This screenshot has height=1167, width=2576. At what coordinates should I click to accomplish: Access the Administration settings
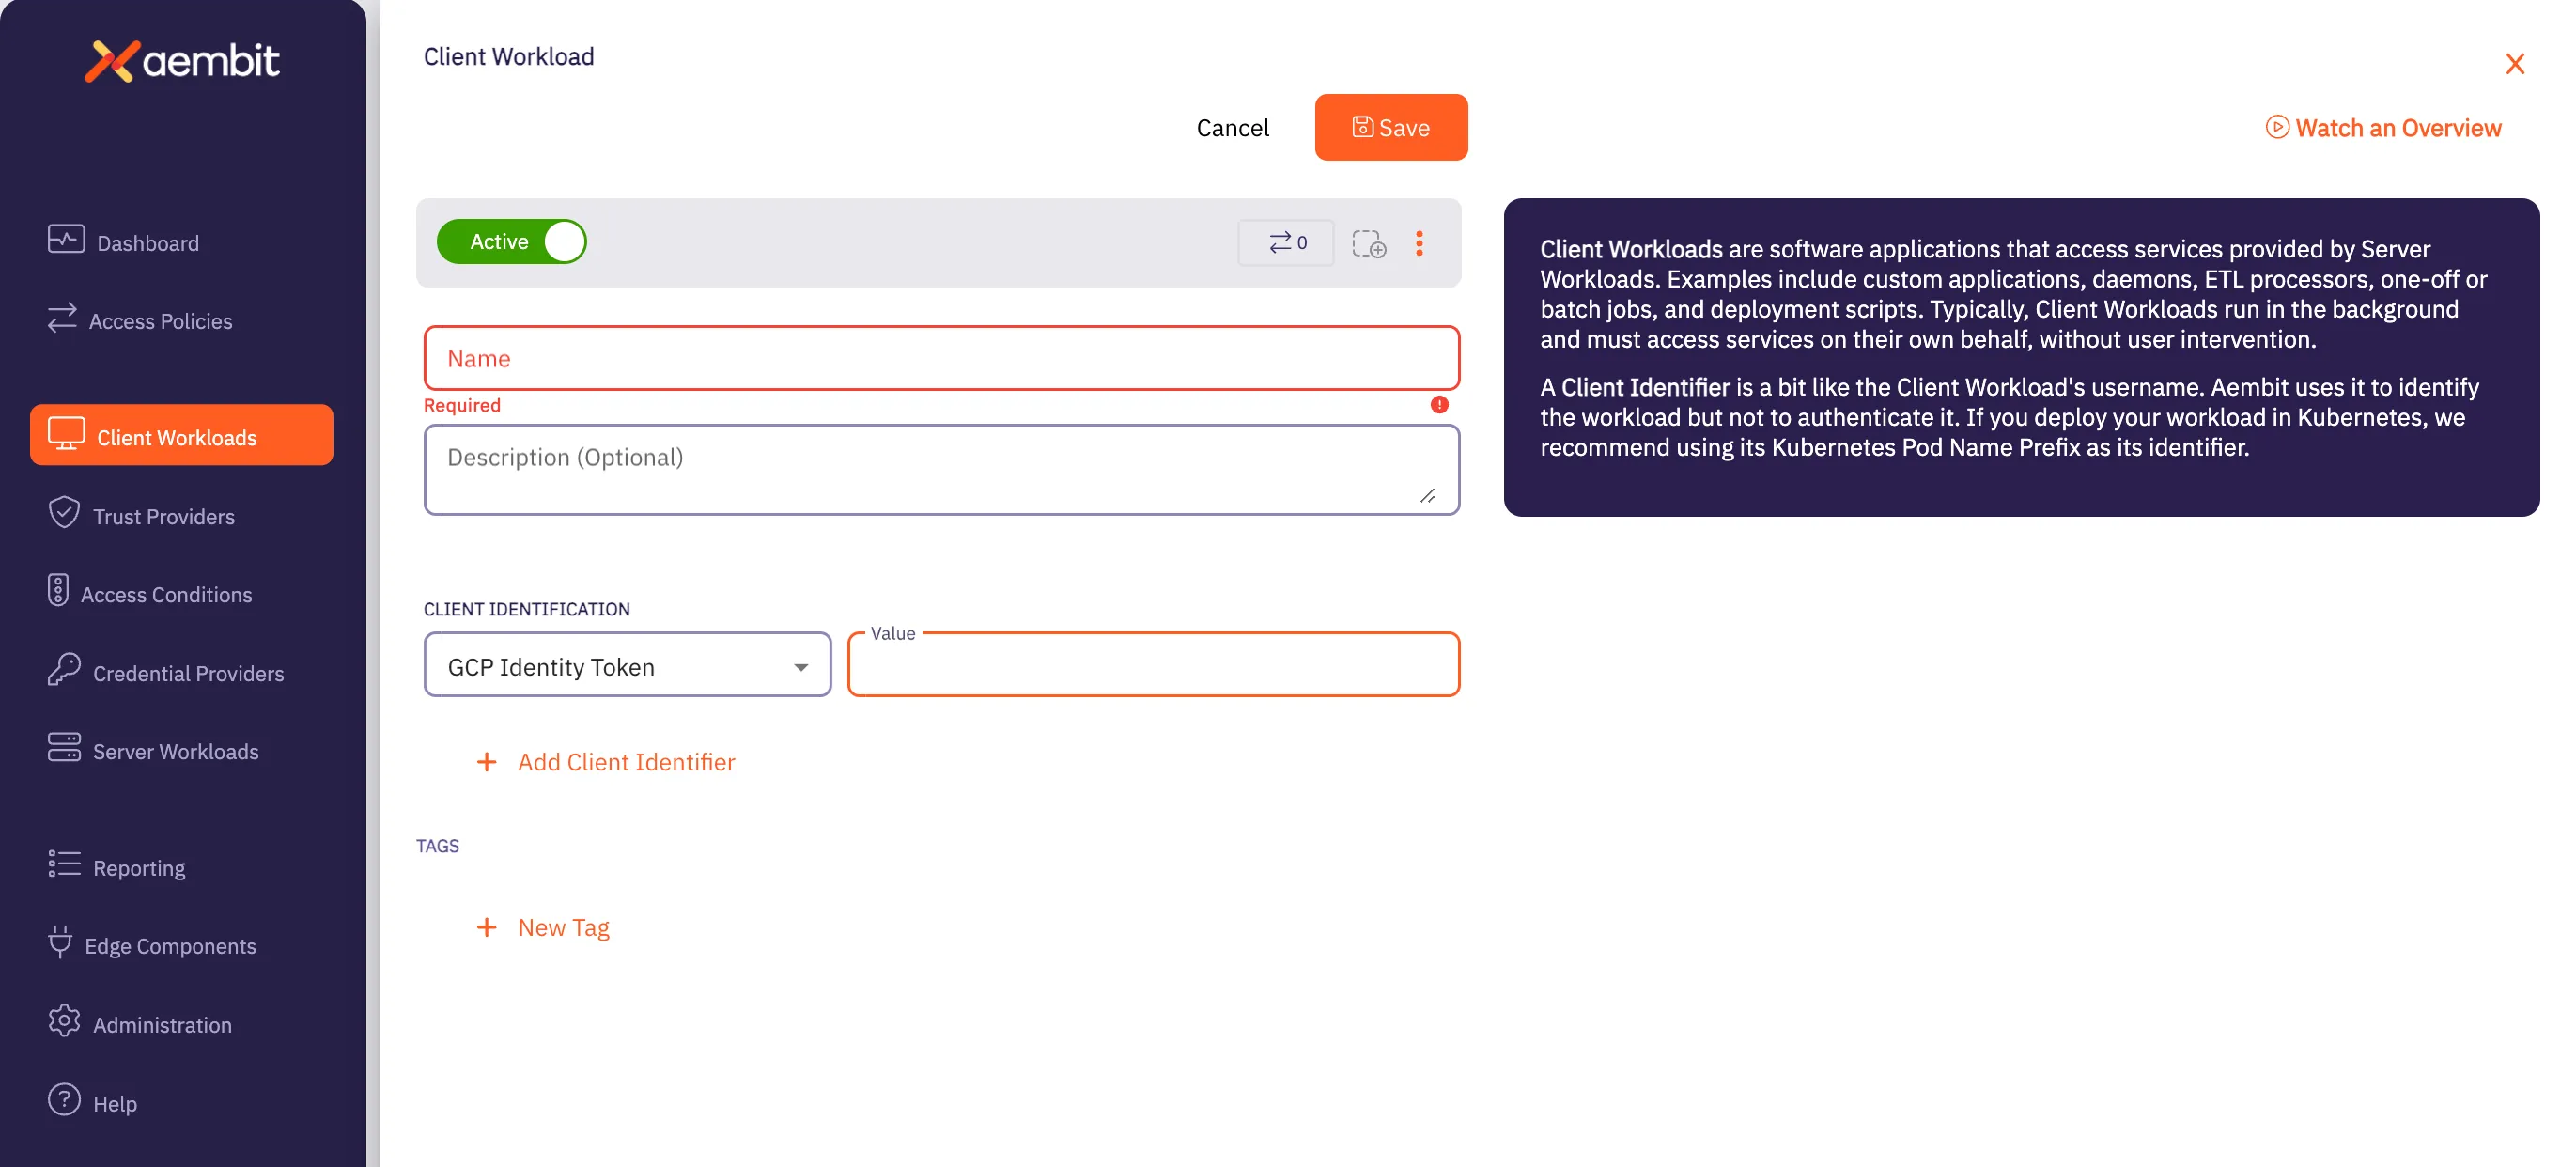pos(163,1023)
